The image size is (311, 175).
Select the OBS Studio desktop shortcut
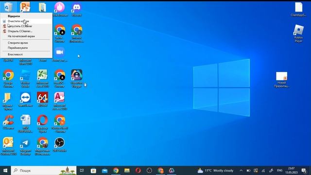coord(59,145)
